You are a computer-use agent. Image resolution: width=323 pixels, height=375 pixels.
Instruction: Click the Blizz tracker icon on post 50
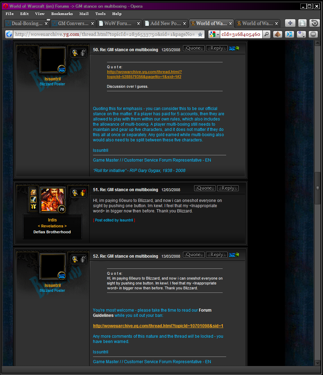pyautogui.click(x=234, y=48)
